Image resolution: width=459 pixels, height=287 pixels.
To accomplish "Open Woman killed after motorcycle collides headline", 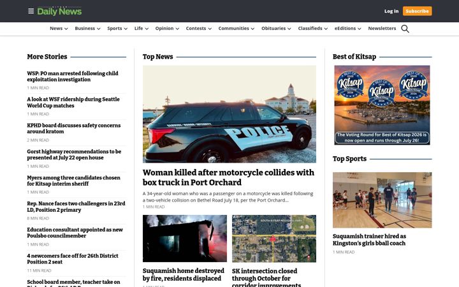I will pyautogui.click(x=228, y=177).
